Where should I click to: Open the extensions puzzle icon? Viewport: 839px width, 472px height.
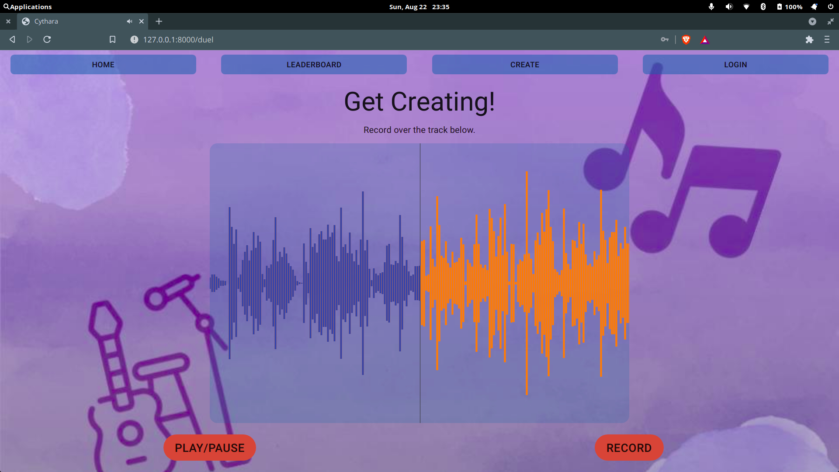coord(809,39)
